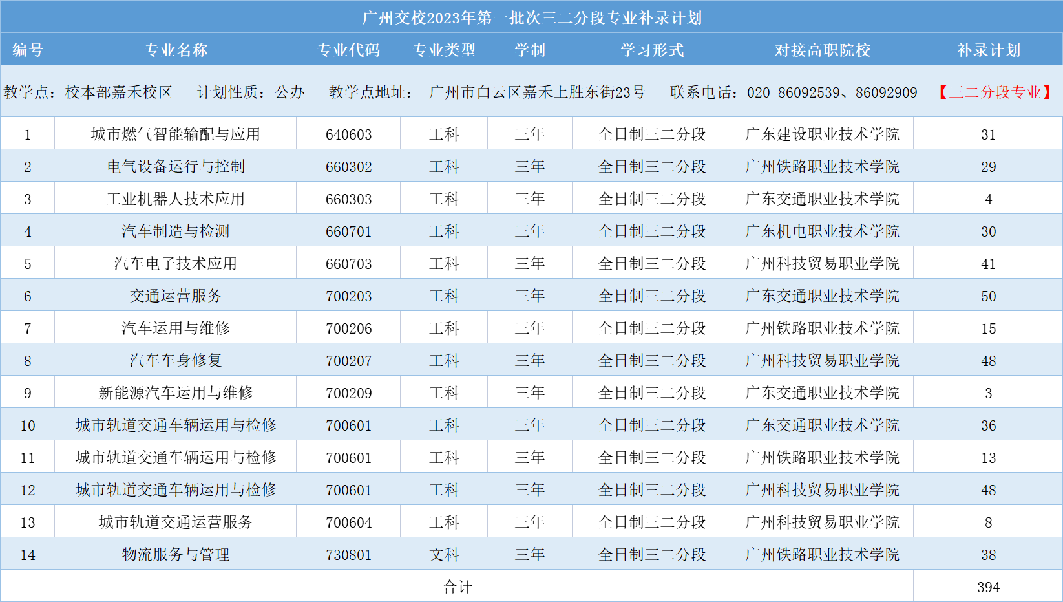The image size is (1063, 602).
Task: Select plan value 15 in row 7
Action: (x=989, y=328)
